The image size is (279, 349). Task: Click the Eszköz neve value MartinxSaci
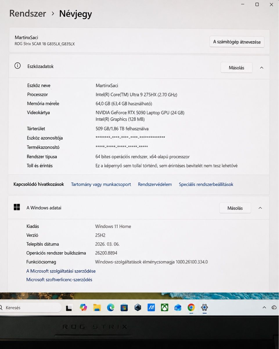(x=107, y=86)
